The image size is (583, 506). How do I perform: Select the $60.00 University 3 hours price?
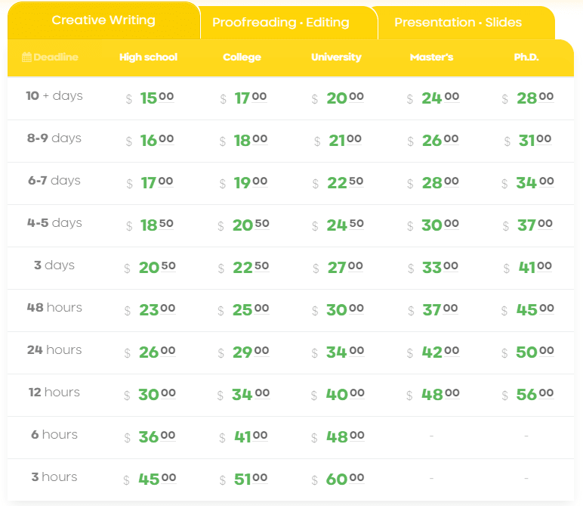(338, 480)
